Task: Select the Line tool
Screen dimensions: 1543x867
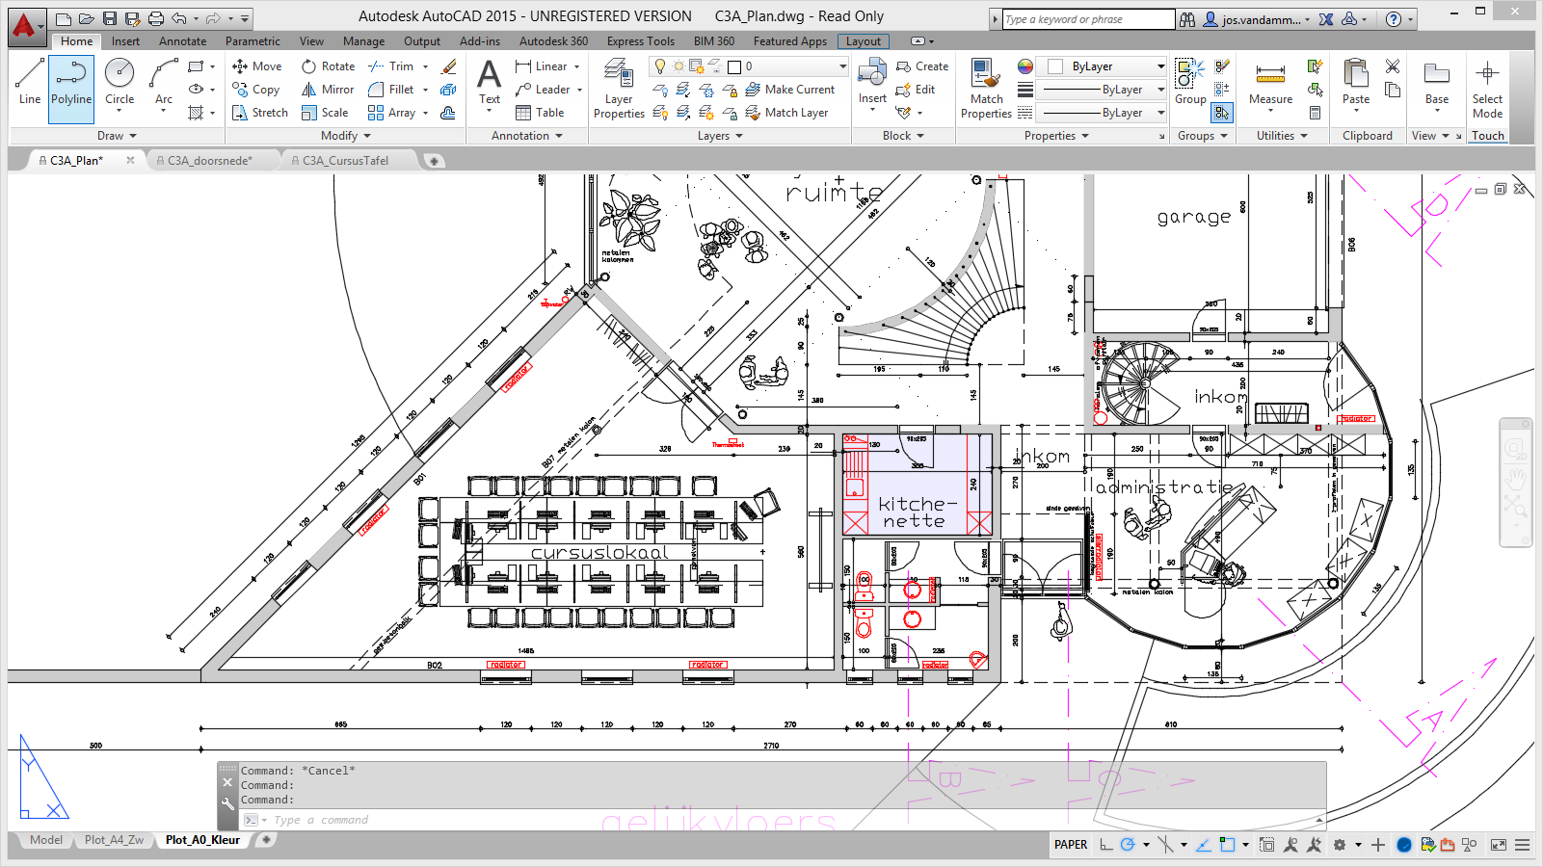Action: [30, 83]
